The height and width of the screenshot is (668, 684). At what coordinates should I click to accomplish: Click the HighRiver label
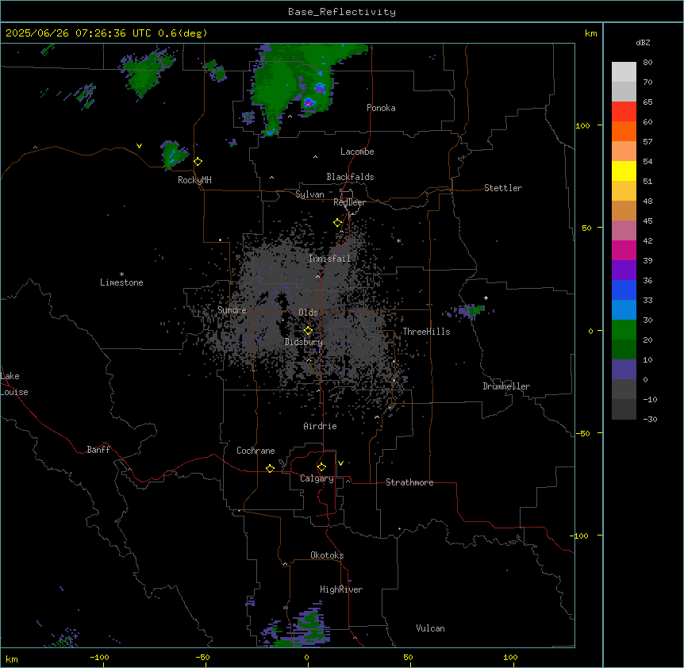point(341,589)
